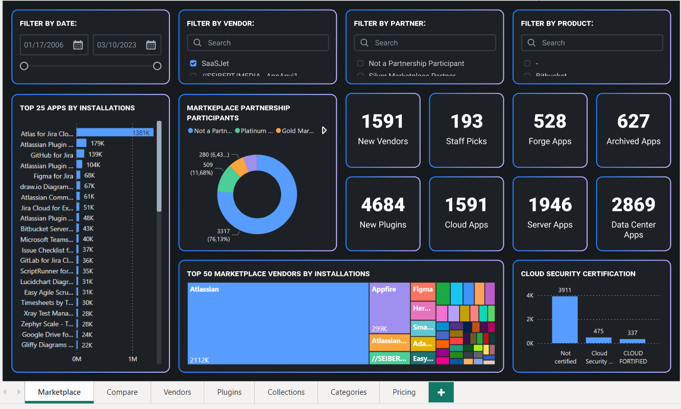681x409 pixels.
Task: Check Not a Partnership Participant option
Action: (x=360, y=63)
